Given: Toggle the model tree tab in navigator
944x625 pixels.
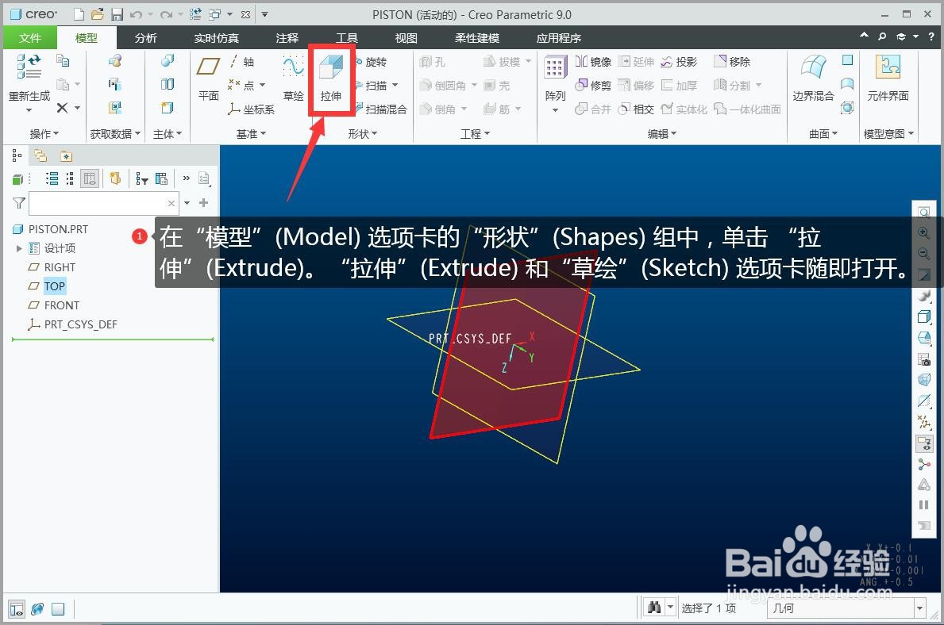Looking at the screenshot, I should pos(17,156).
